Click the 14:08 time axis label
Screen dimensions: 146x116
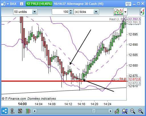(52, 104)
